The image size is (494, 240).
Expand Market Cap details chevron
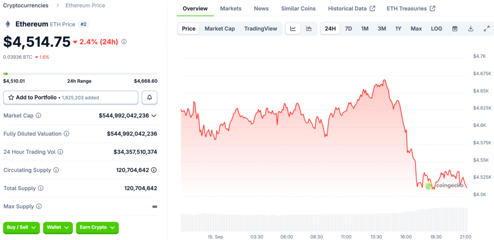(154, 116)
